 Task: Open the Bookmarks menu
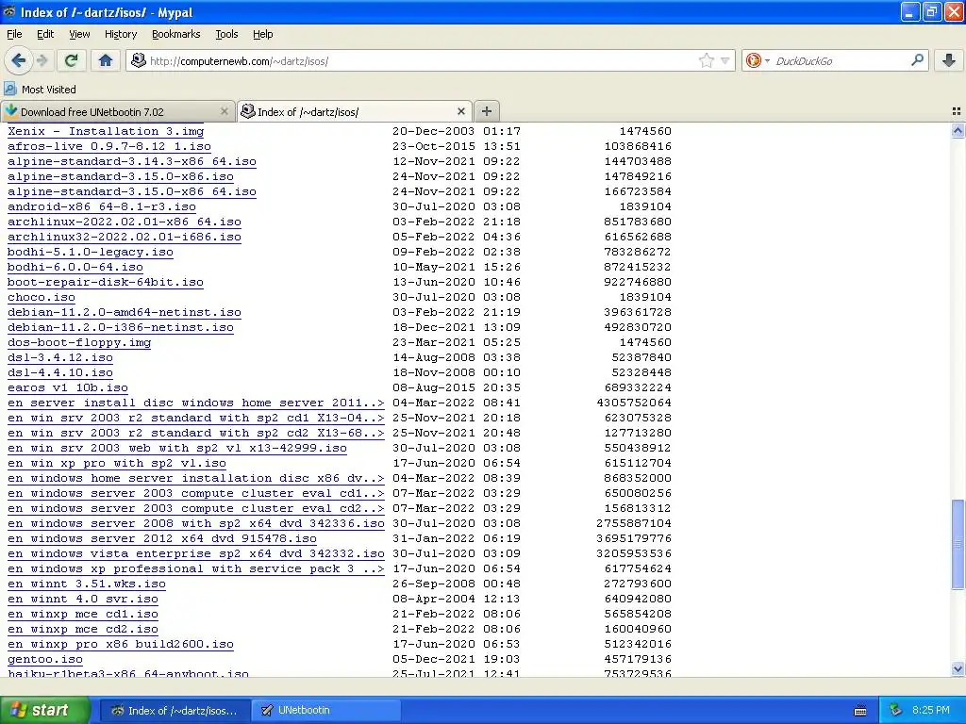click(x=175, y=34)
